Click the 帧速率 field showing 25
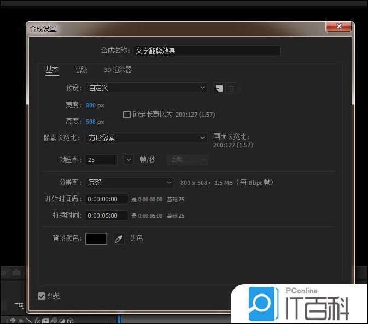Viewport: 368px width, 324px height. tap(101, 160)
